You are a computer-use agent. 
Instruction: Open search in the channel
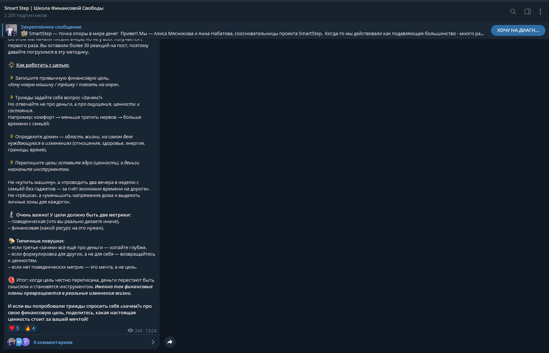tap(513, 11)
